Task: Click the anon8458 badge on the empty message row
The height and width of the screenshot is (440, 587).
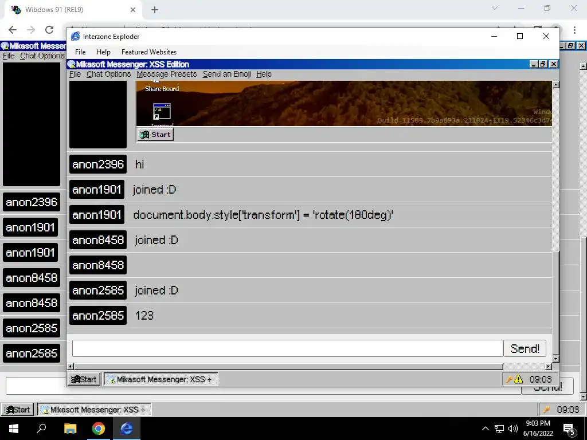Action: click(98, 265)
